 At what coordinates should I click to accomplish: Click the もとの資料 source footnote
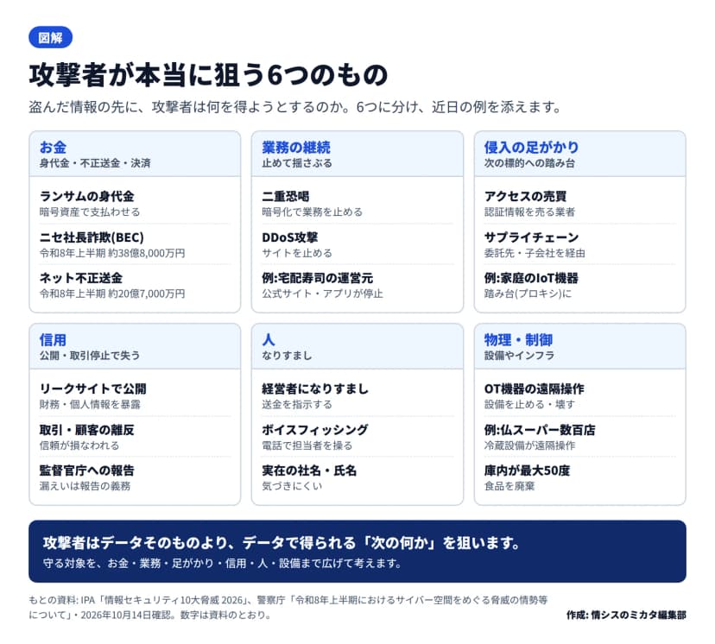tap(288, 607)
